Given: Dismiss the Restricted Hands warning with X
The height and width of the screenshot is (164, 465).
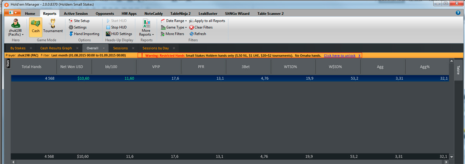Looking at the screenshot, I should click(x=359, y=56).
